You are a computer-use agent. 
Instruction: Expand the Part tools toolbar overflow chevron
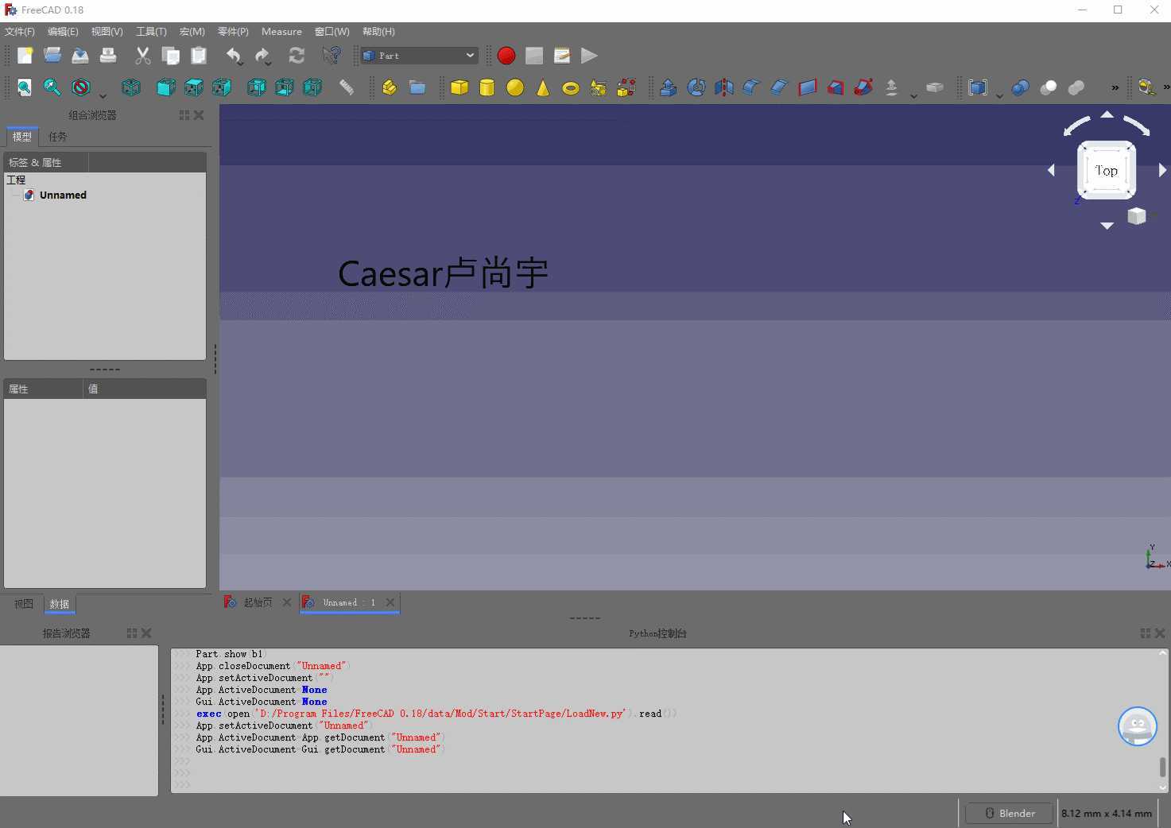click(x=1115, y=87)
